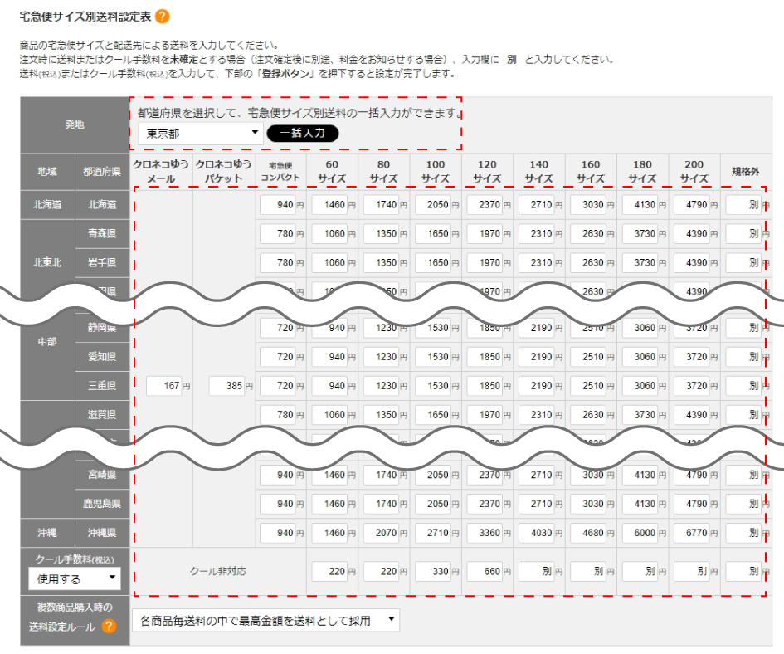
Task: Click the help icon next to 宅急便サイズ別送料設定表 title
Action: tap(163, 14)
